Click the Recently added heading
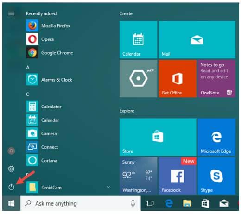 point(41,13)
